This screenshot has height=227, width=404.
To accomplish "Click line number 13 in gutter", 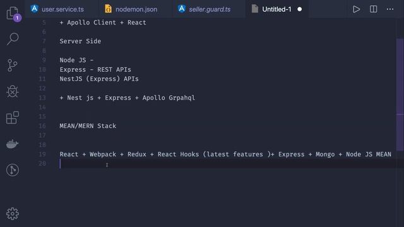I will 42,98.
